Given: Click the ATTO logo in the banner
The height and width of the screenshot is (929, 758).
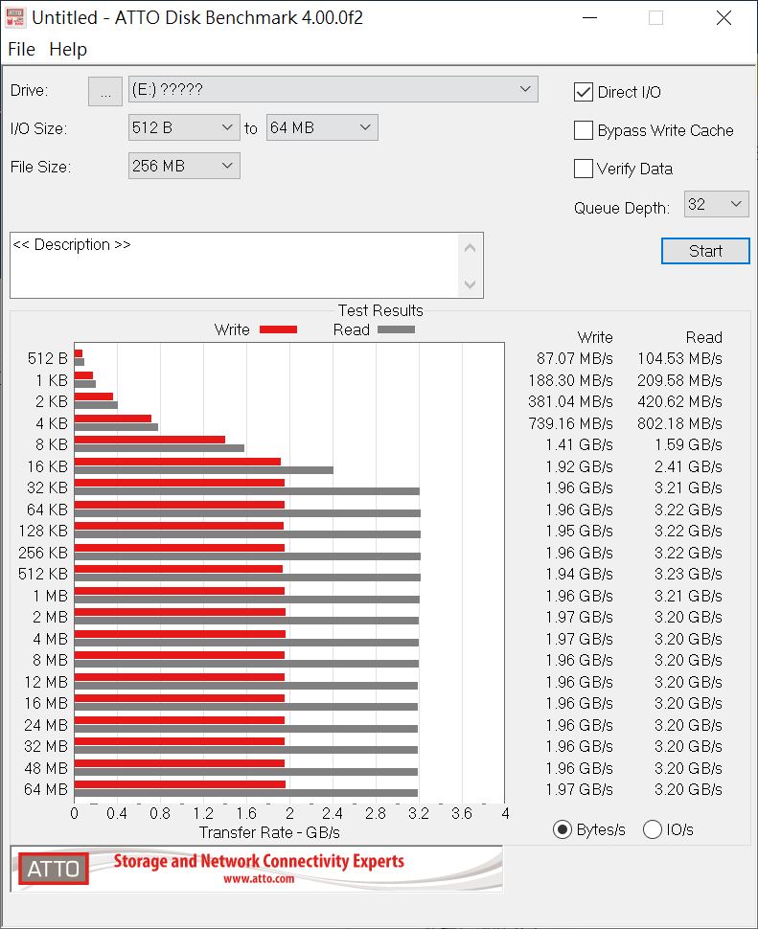Looking at the screenshot, I should click(x=54, y=869).
